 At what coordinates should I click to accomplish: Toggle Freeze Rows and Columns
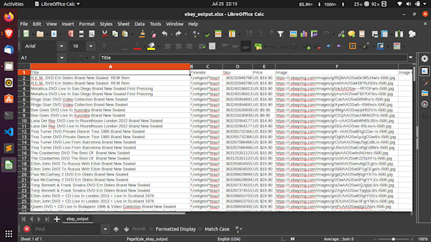[385, 34]
